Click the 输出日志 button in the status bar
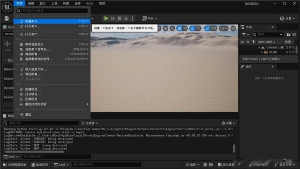The image size is (300, 169). [40, 165]
